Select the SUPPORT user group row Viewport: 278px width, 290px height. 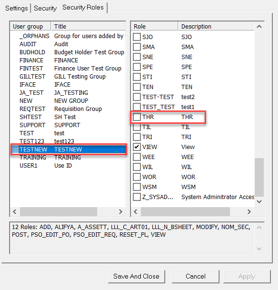click(x=68, y=125)
